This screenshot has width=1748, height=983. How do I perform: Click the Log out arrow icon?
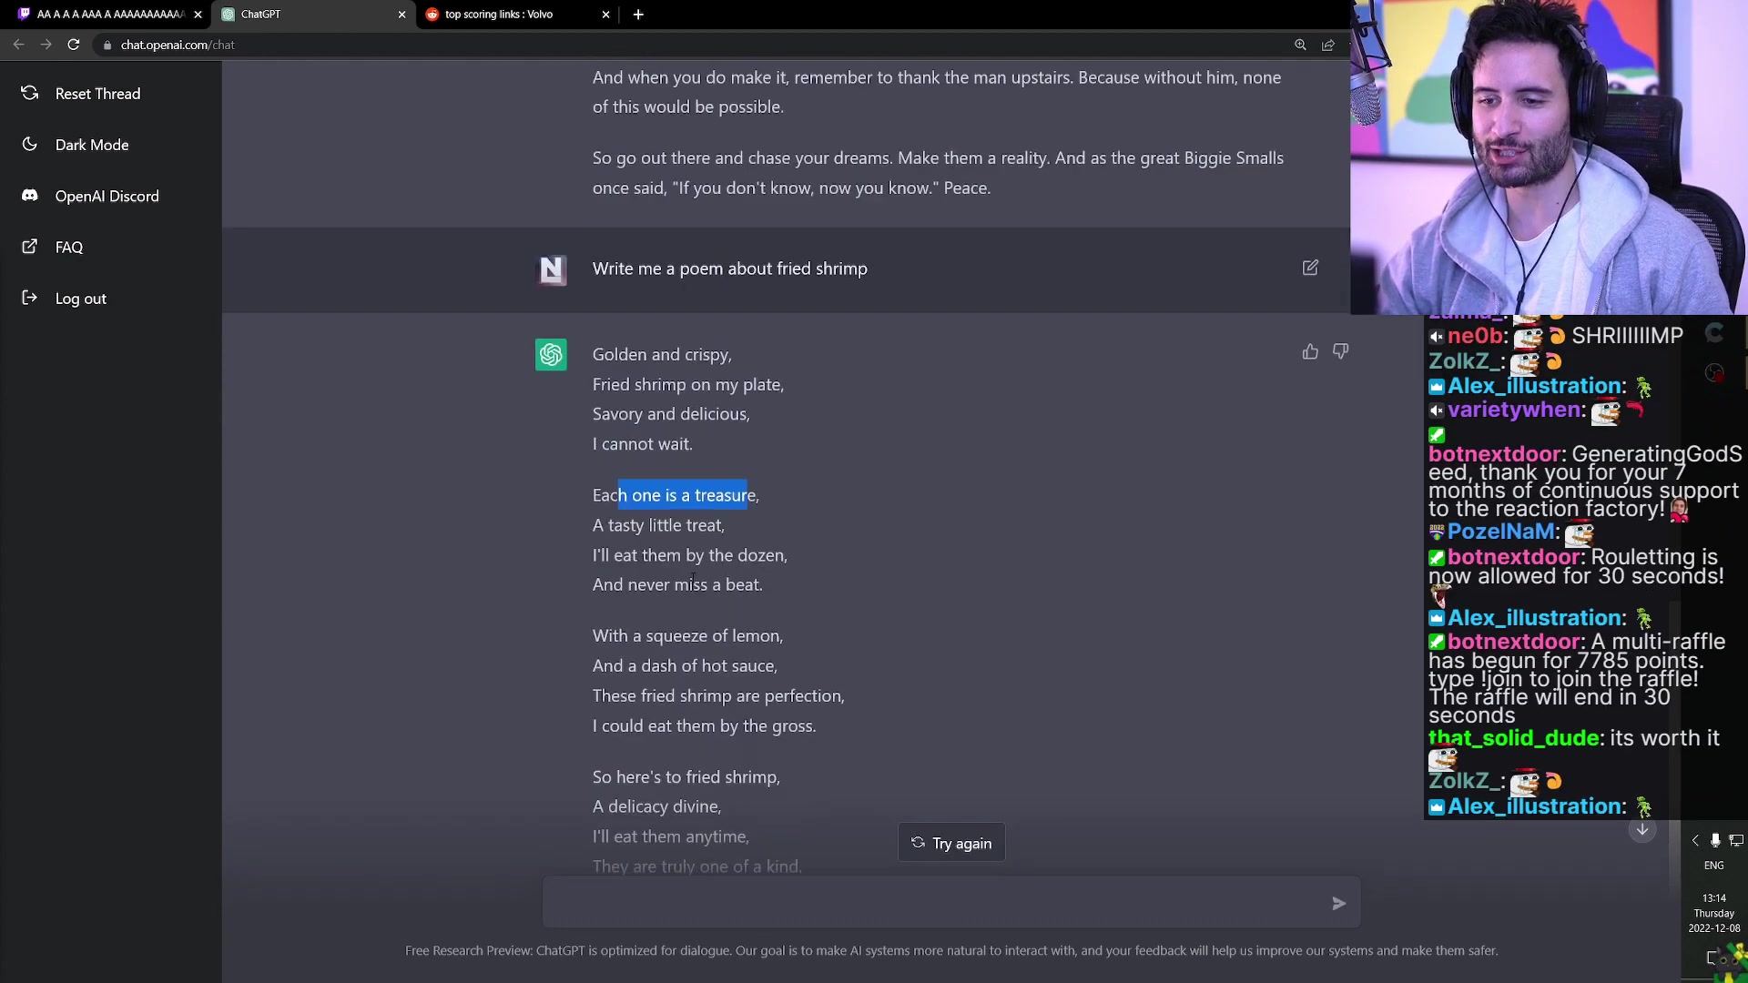click(29, 298)
